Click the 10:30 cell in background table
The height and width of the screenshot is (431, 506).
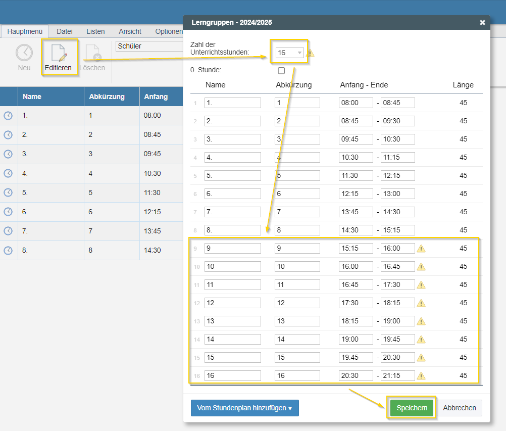162,173
